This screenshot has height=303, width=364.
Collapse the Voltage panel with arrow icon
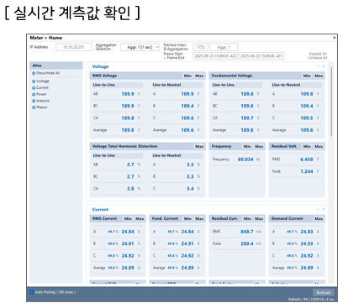(x=318, y=66)
